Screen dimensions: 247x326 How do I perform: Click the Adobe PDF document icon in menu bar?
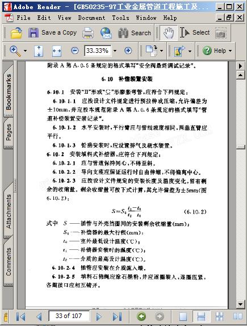point(9,18)
